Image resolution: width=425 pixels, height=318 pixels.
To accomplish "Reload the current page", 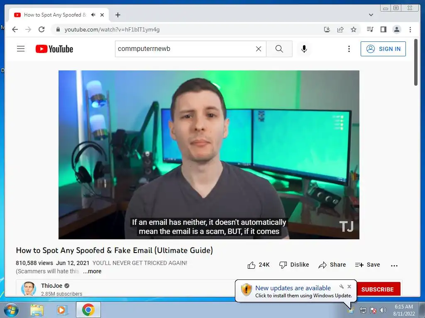I will pos(42,29).
